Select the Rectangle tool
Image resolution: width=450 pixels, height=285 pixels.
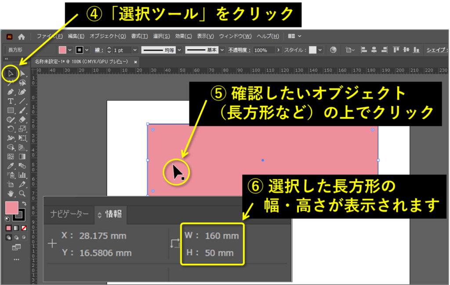pos(11,110)
